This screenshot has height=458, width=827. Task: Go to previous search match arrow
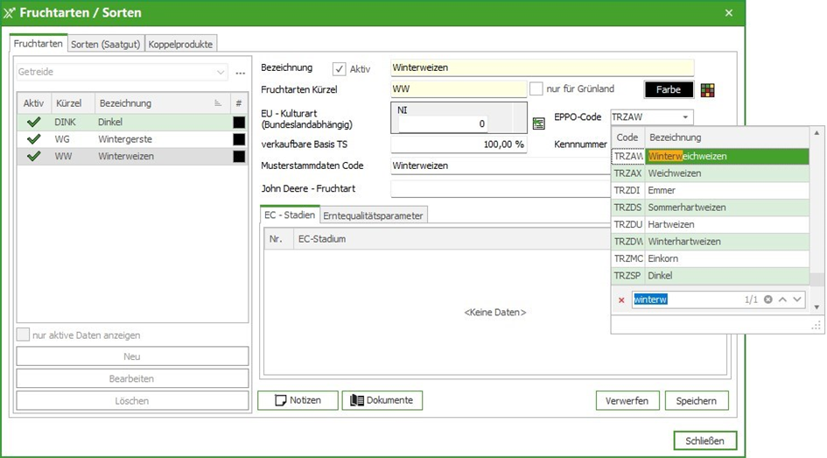coord(782,299)
